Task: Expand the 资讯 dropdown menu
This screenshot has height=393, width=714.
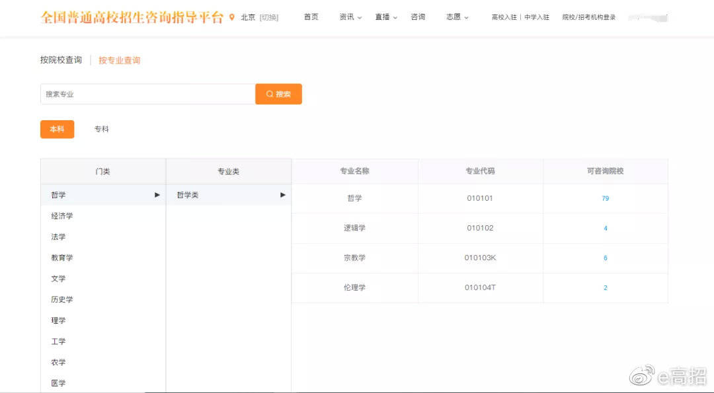Action: tap(350, 17)
